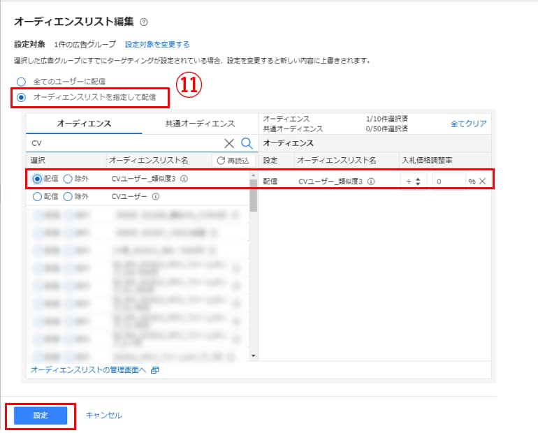This screenshot has height=433, width=538.
Task: Click scroll-down arrow of audience list
Action: 254,356
